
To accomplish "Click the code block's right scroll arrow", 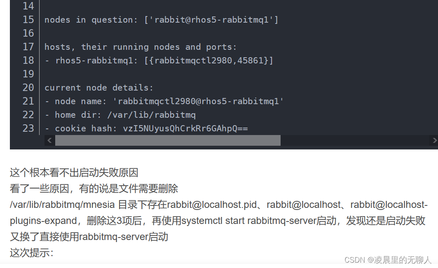I will [x=434, y=140].
